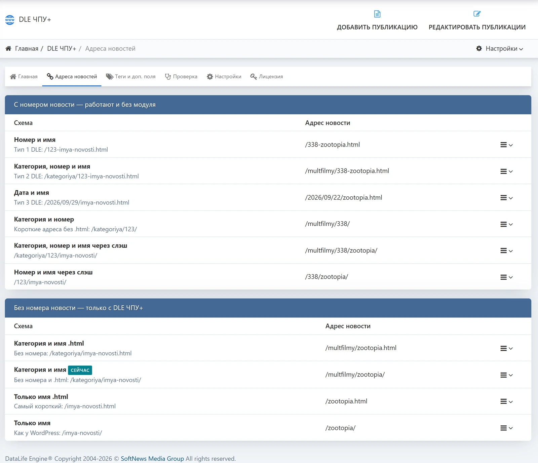Viewport: 538px width, 463px height.
Task: Select the Настройки tab with gear icon
Action: coord(224,77)
